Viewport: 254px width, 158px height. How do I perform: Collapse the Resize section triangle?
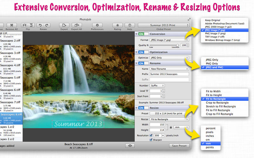click(137, 108)
